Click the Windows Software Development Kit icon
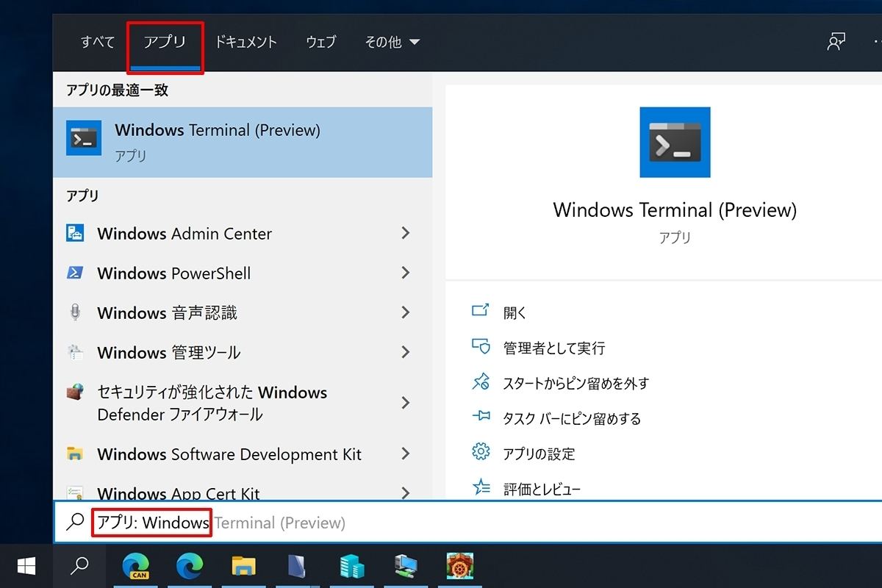This screenshot has height=588, width=882. pyautogui.click(x=74, y=453)
